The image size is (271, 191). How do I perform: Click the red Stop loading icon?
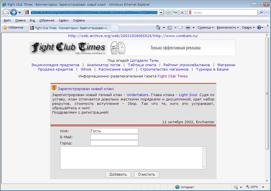pos(182,12)
